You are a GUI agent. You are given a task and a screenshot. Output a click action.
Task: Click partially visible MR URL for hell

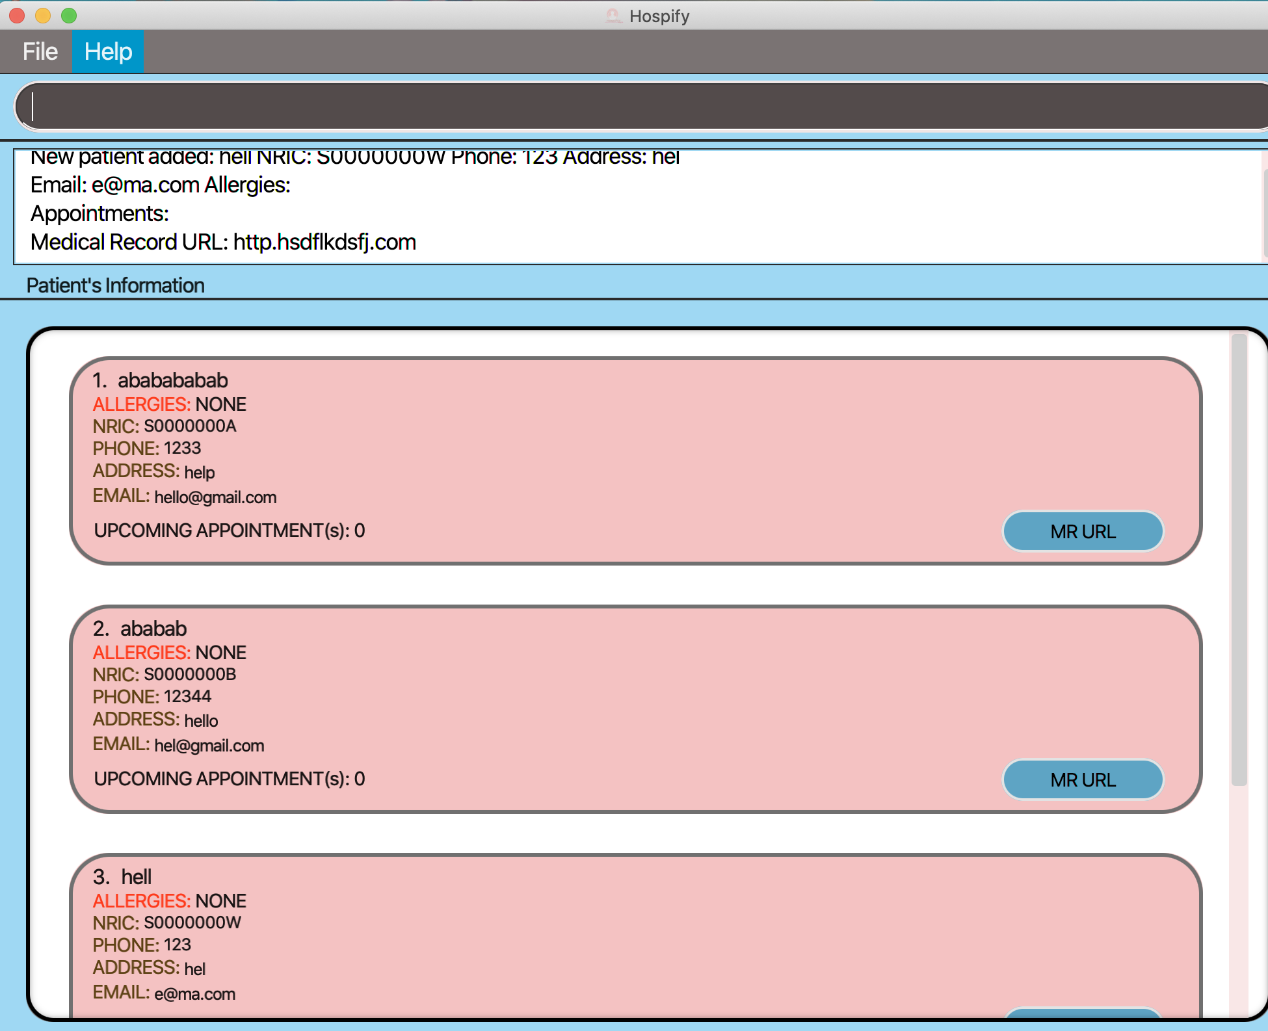1082,1012
